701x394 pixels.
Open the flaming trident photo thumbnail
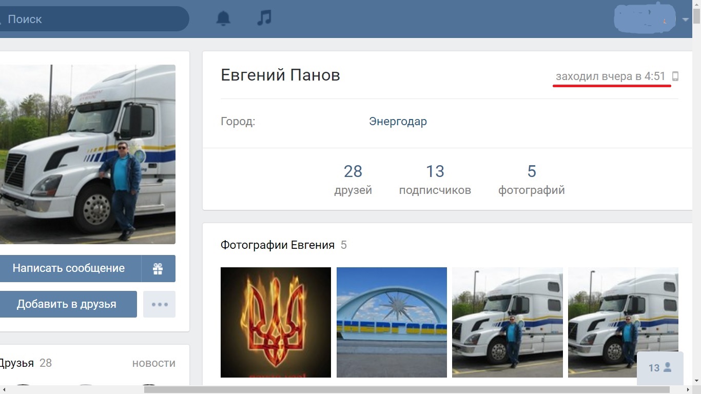point(276,322)
